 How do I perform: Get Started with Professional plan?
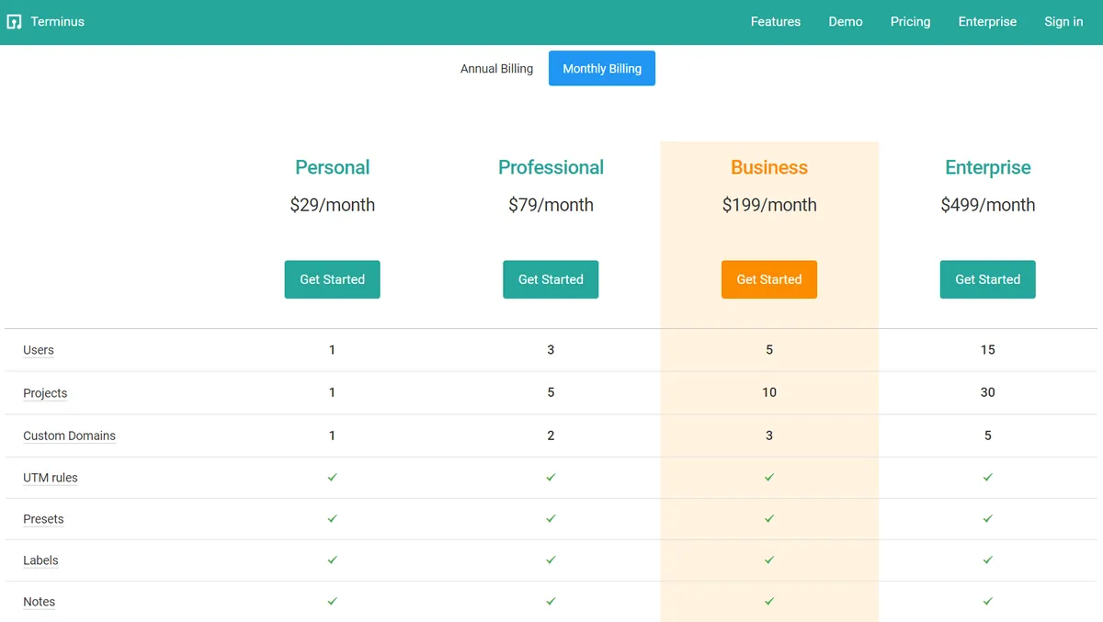point(551,279)
